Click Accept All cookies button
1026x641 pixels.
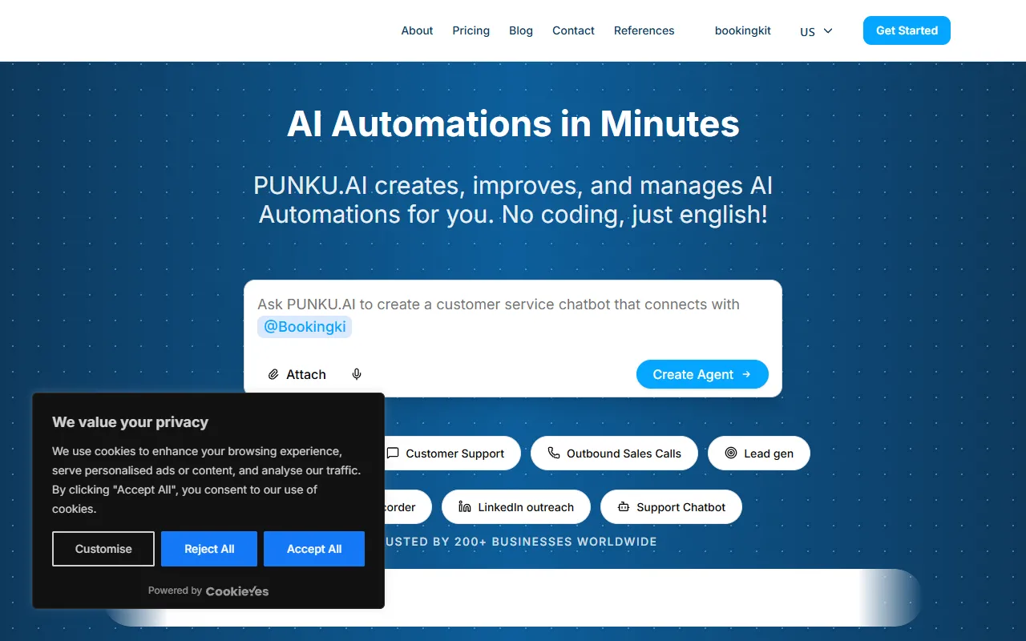314,549
